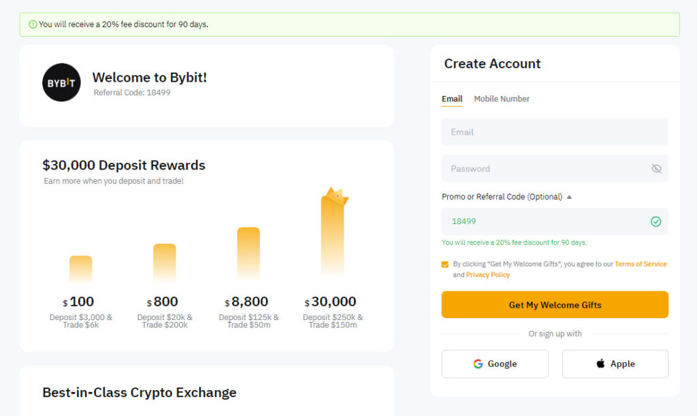The width and height of the screenshot is (697, 416).
Task: Click the crown-topped $30,000 reward bar
Action: [x=333, y=232]
